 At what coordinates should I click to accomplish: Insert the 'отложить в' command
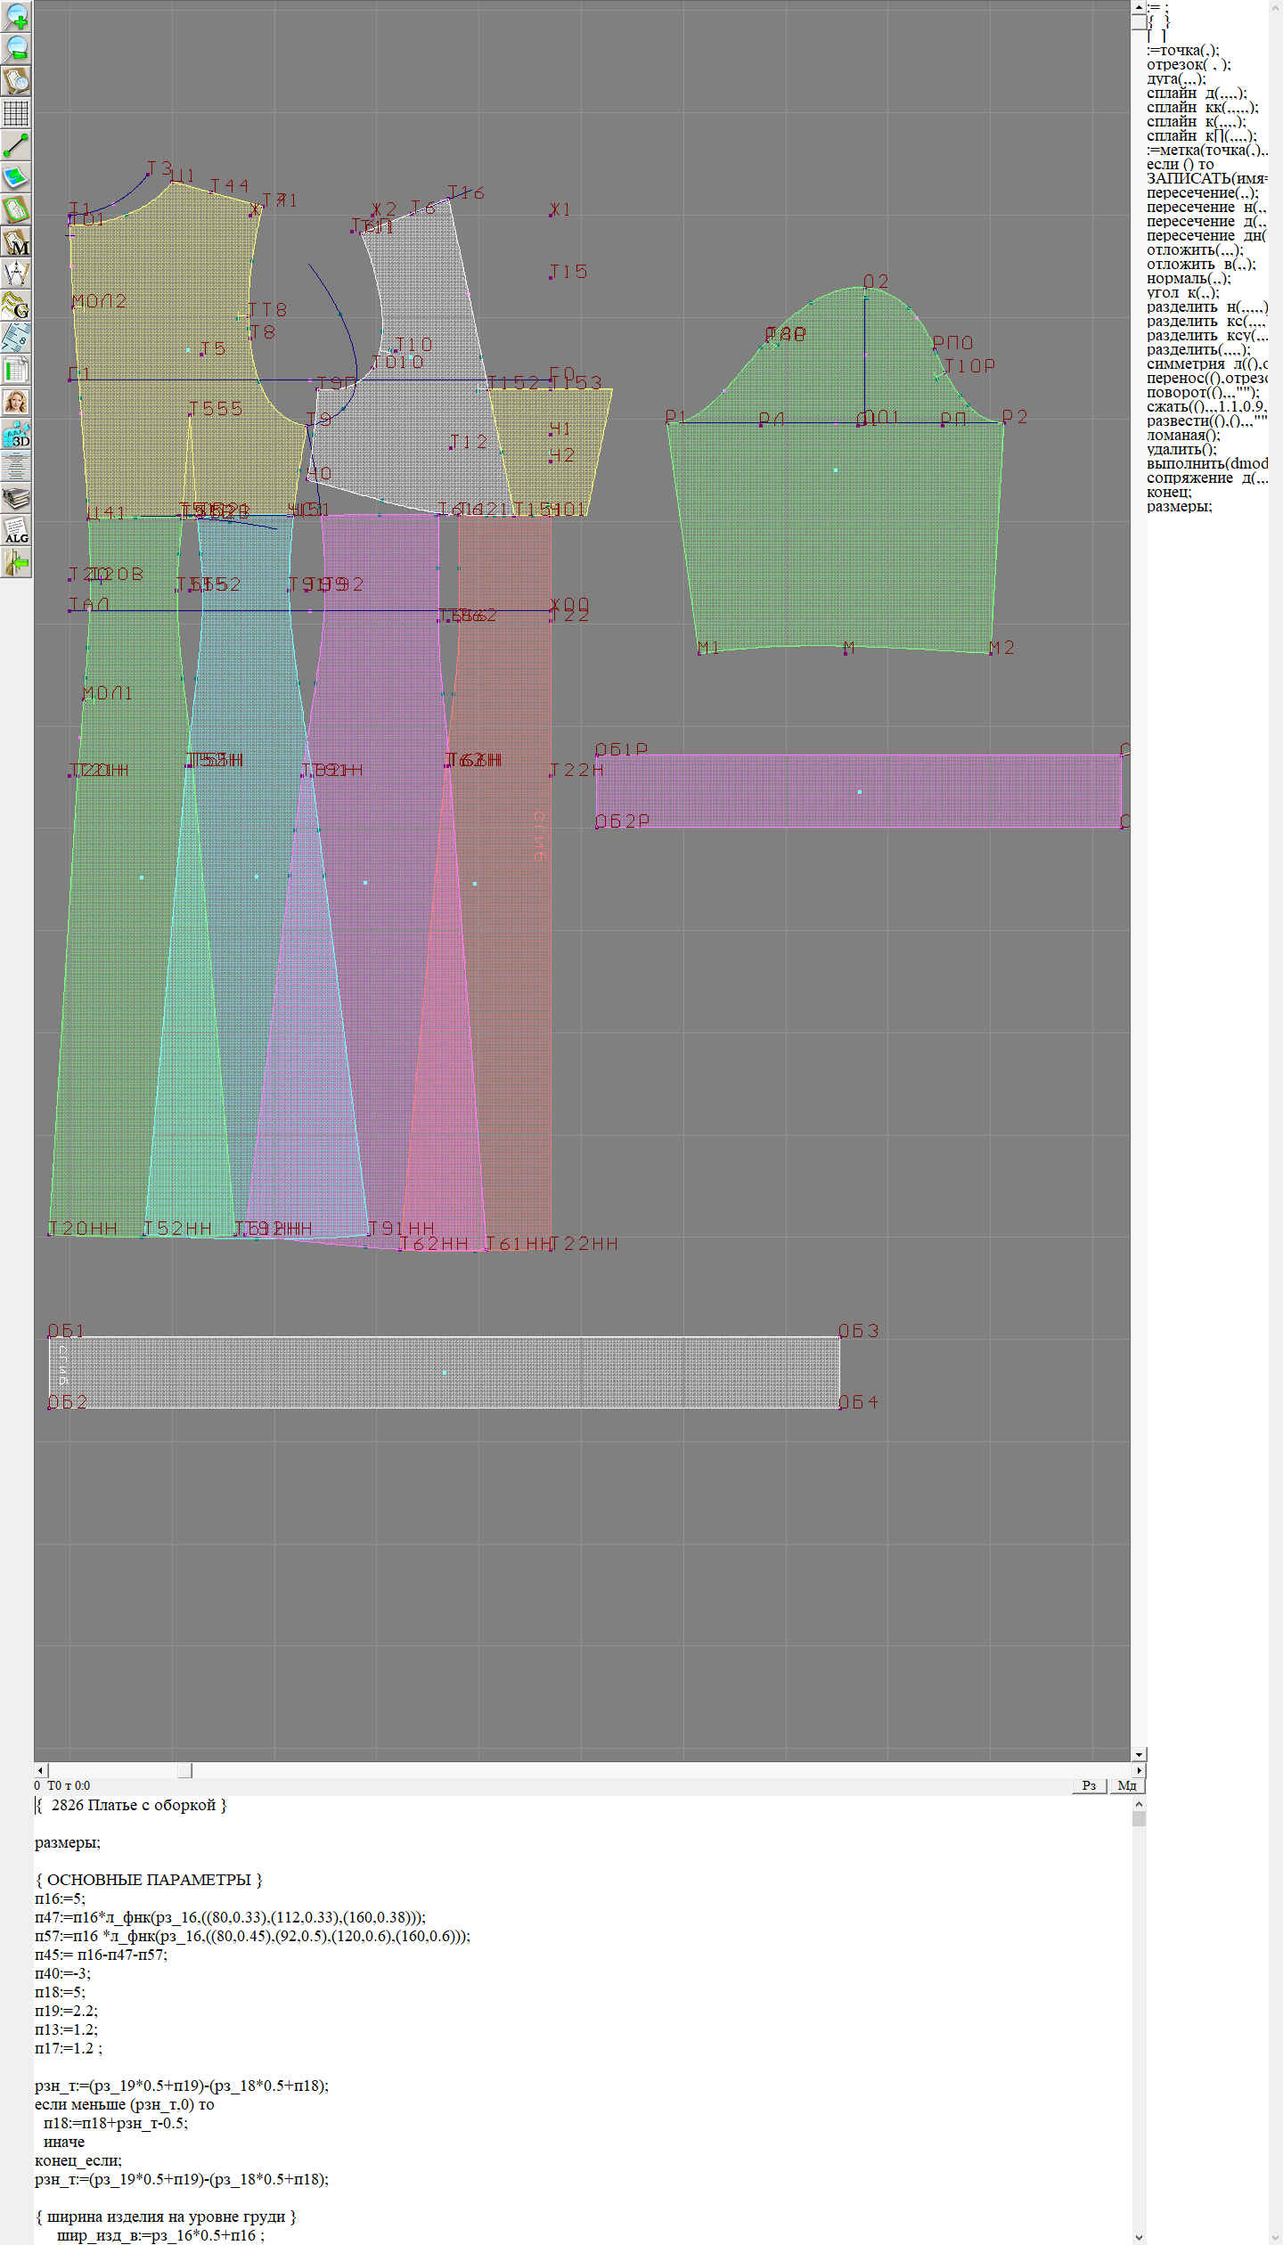[1201, 265]
